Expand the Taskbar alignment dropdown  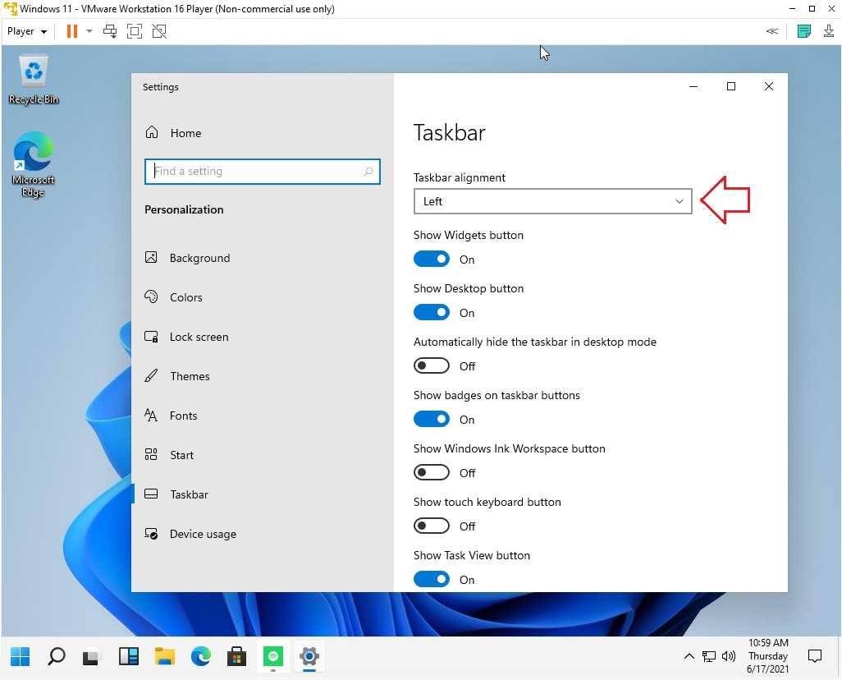pyautogui.click(x=552, y=201)
